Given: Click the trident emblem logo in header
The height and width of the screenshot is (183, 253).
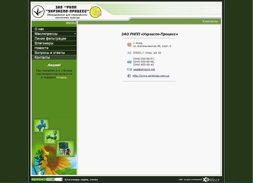Looking at the screenshot, I should pos(38,11).
